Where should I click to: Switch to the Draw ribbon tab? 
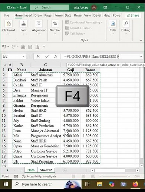[38, 16]
